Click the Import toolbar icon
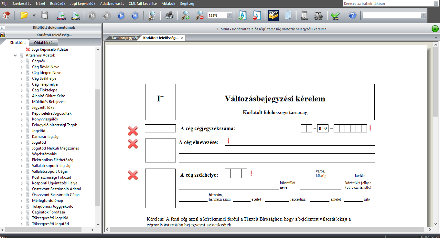The height and width of the screenshot is (238, 440). pyautogui.click(x=61, y=16)
